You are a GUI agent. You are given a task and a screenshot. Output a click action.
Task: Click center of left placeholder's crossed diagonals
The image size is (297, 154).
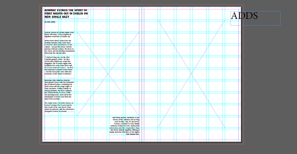[109, 73]
